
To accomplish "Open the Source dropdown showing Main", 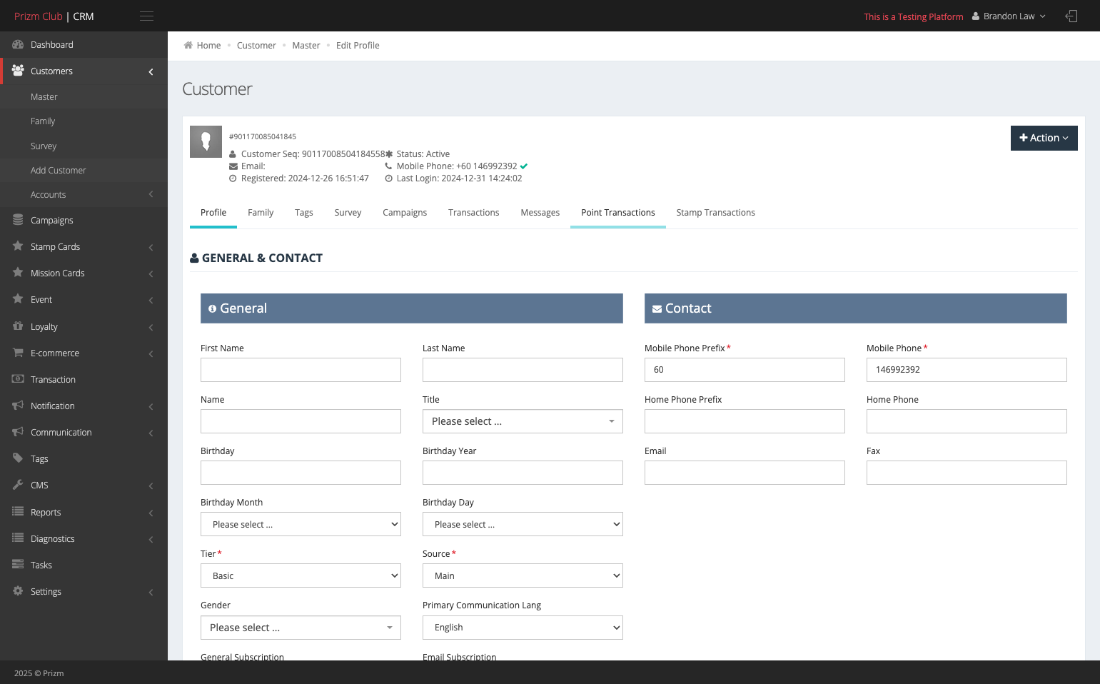I will click(x=523, y=575).
